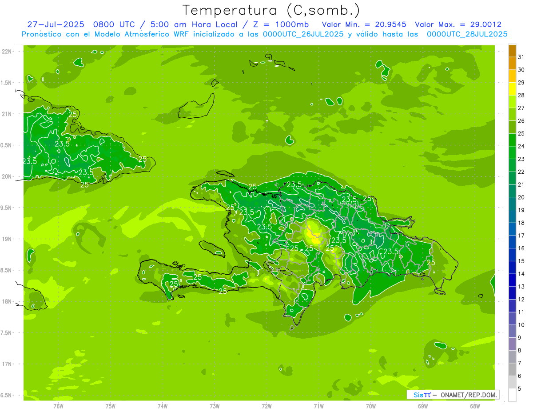Screen dimensions: 533x412
Task: Click the "21N" latitude axis label
Action: (x=7, y=114)
